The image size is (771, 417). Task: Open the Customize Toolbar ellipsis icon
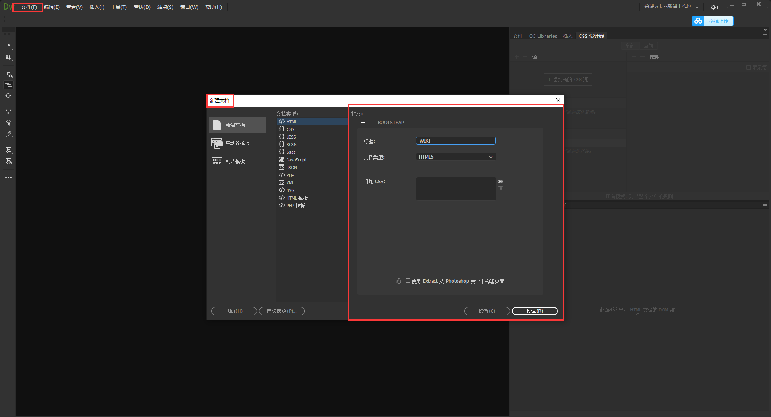[x=8, y=178]
